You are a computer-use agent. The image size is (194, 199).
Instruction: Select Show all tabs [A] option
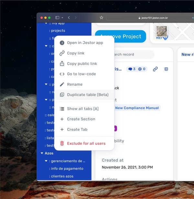tap(82, 109)
